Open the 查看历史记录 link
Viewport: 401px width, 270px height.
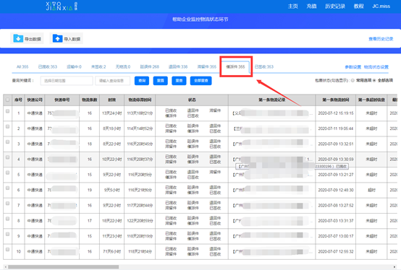[381, 39]
